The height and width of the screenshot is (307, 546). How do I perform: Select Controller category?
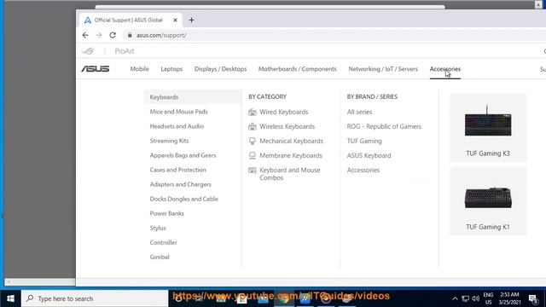point(163,242)
